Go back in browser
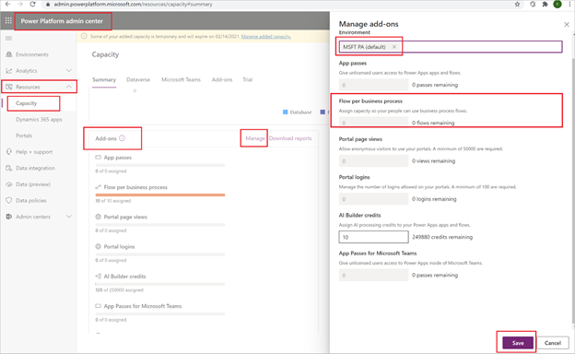 tap(7, 4)
